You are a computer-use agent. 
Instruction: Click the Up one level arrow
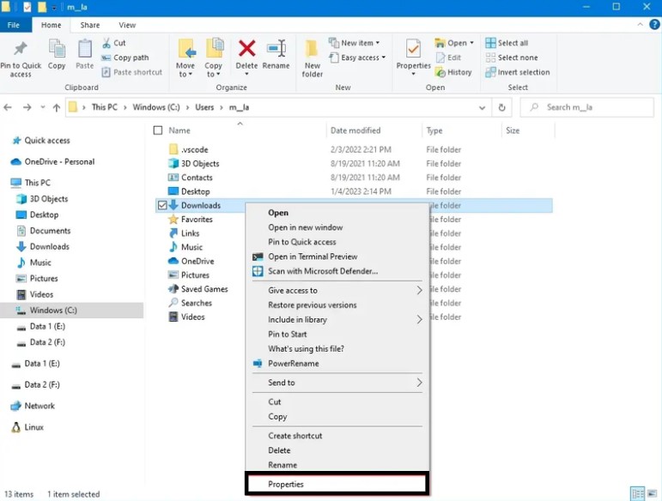point(56,107)
